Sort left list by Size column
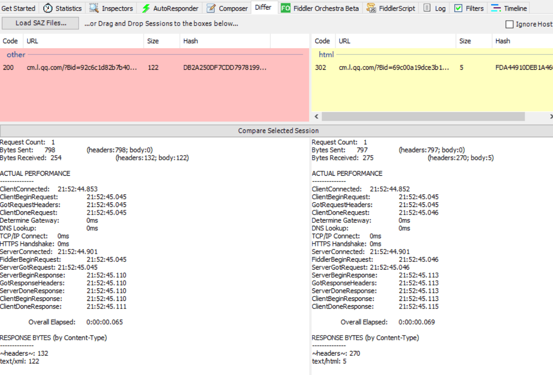This screenshot has width=553, height=375. click(162, 41)
